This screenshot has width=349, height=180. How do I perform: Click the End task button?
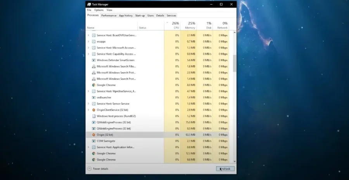point(225,169)
